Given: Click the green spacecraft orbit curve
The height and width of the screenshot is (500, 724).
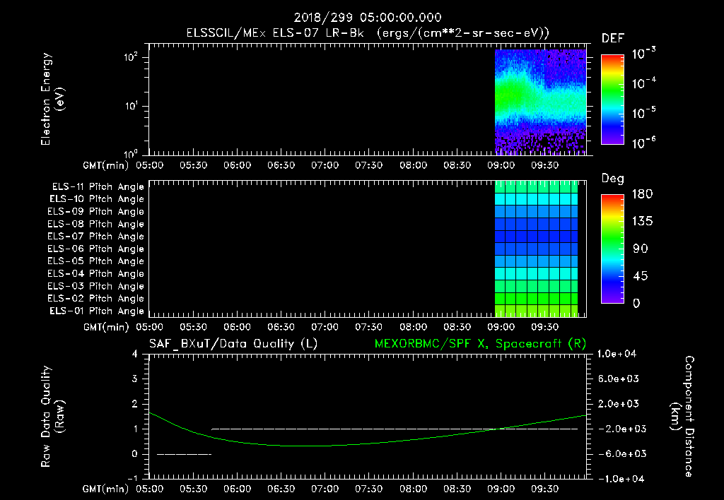Looking at the screenshot, I should click(325, 446).
